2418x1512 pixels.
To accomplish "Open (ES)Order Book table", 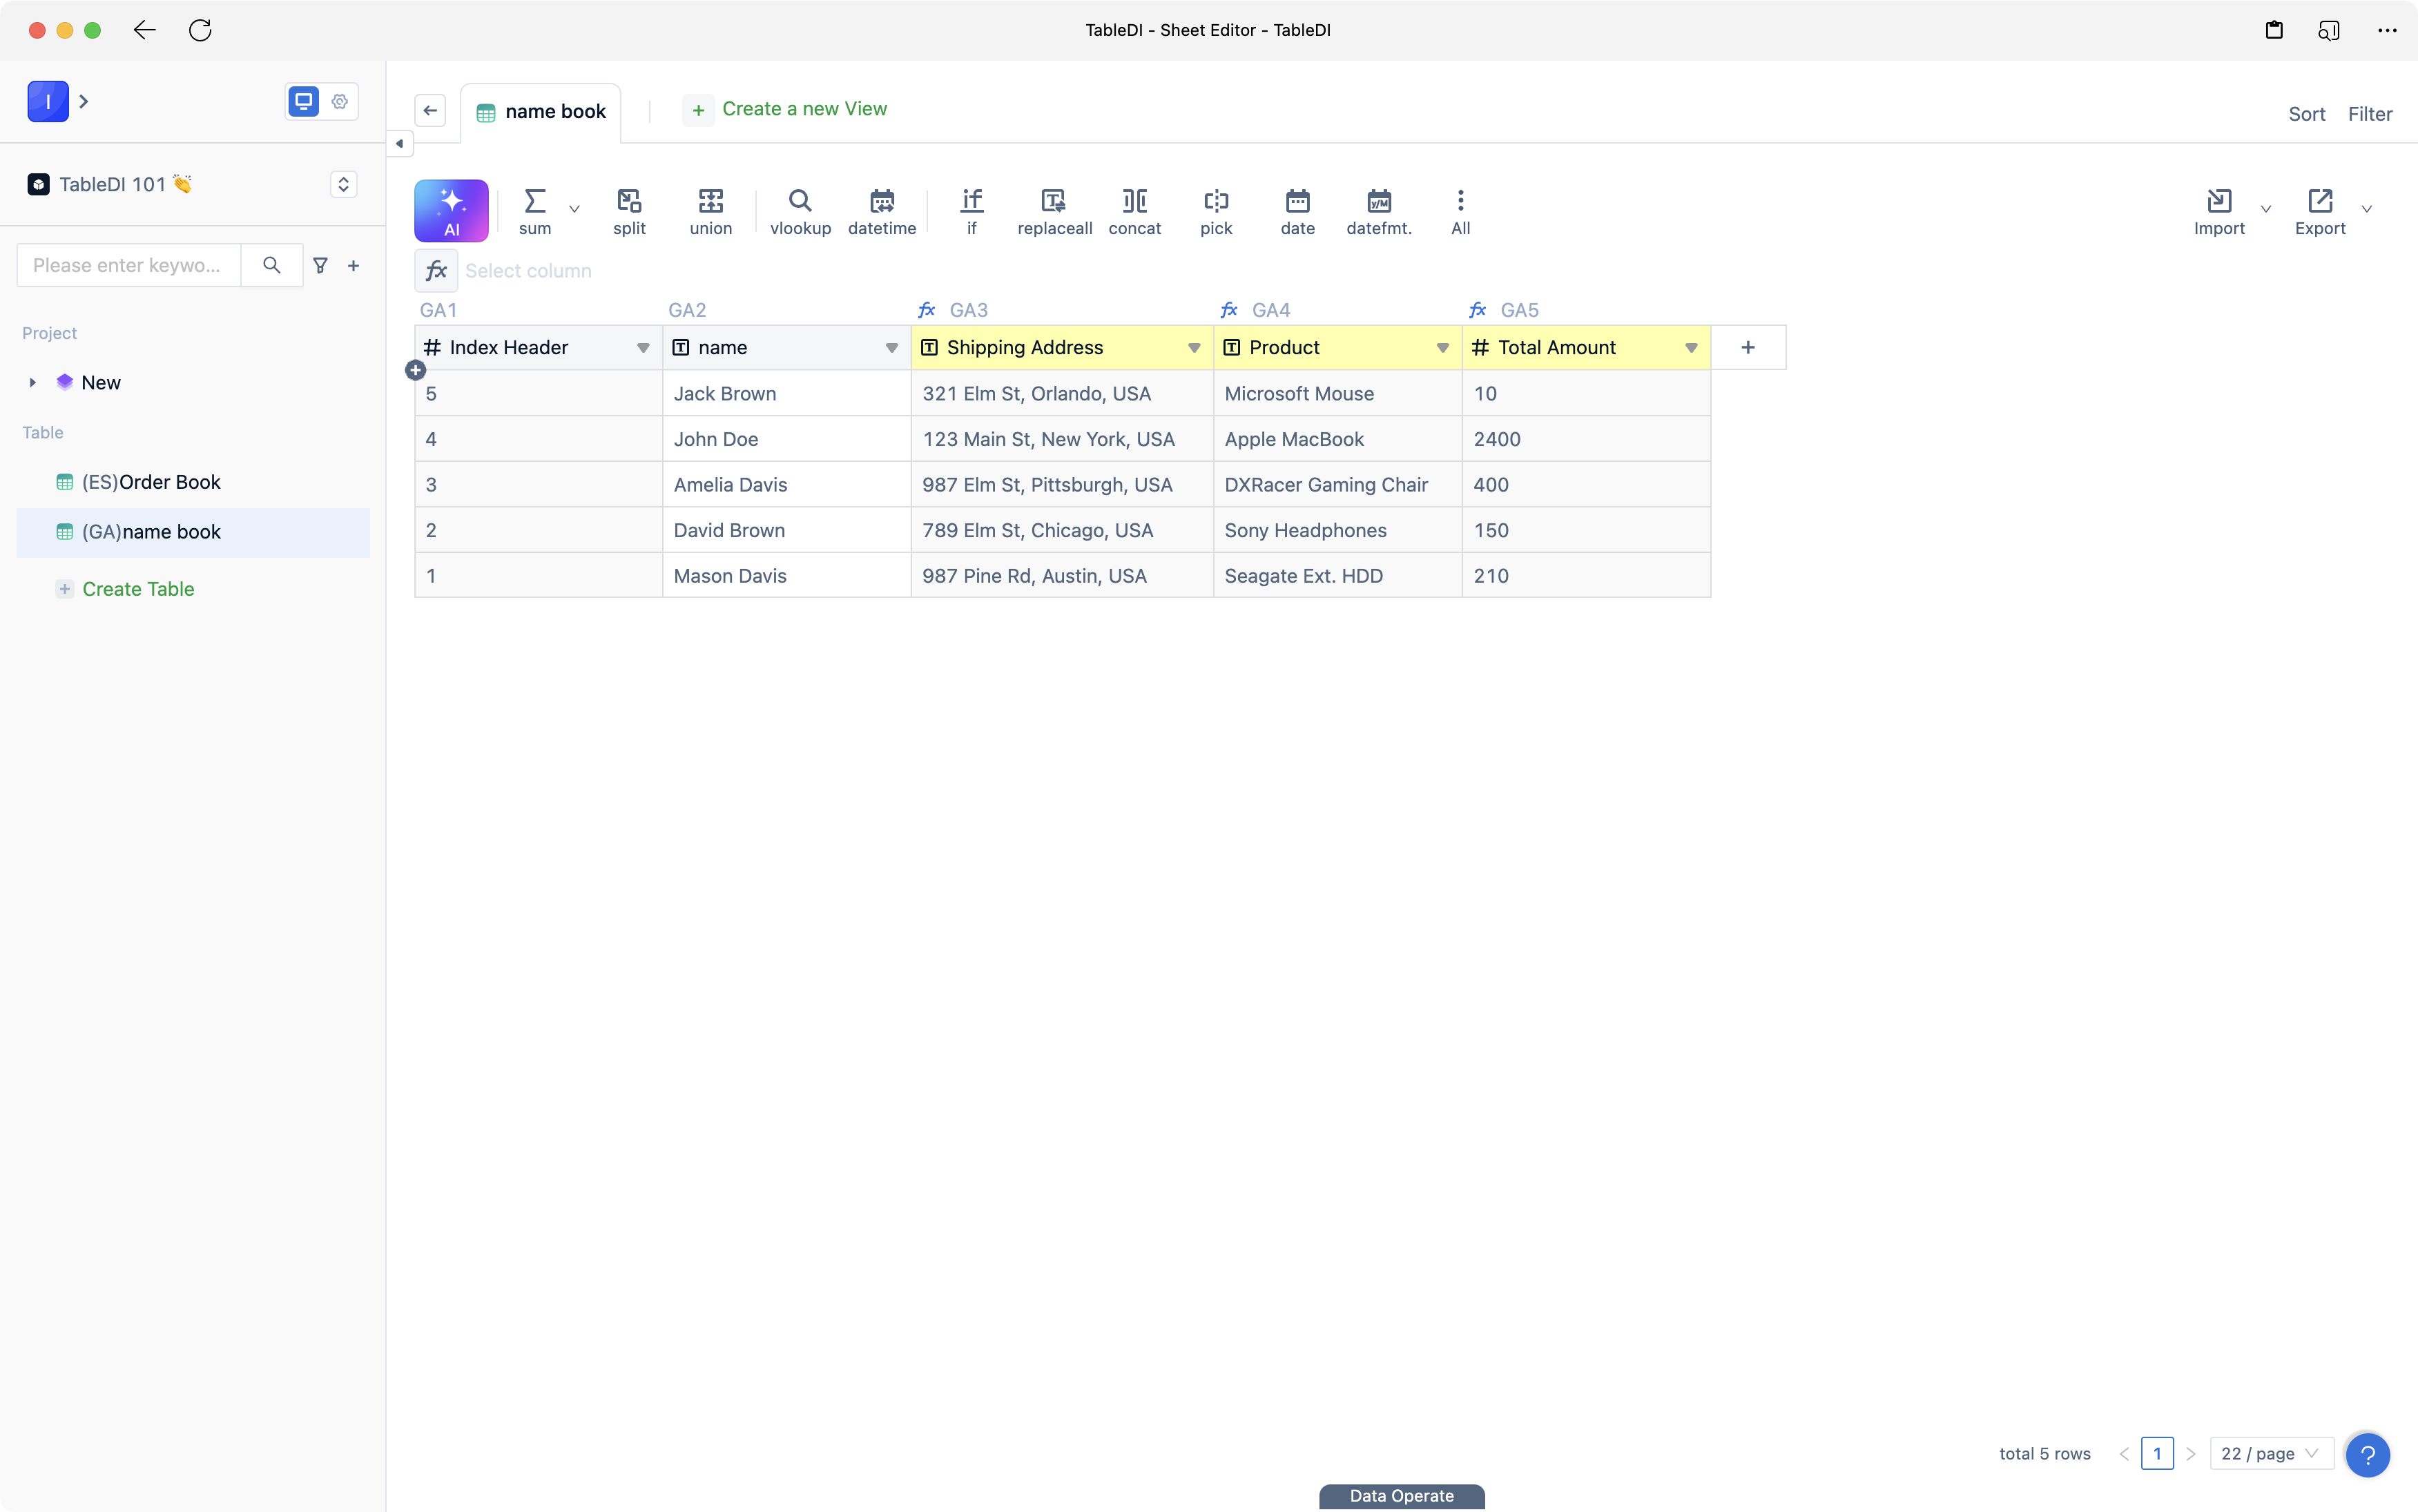I will coord(193,482).
